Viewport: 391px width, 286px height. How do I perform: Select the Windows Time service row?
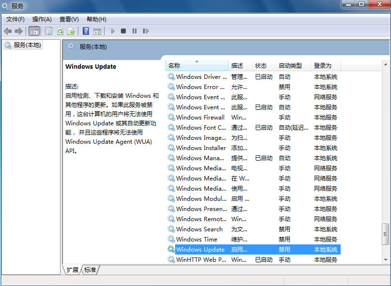[198, 239]
